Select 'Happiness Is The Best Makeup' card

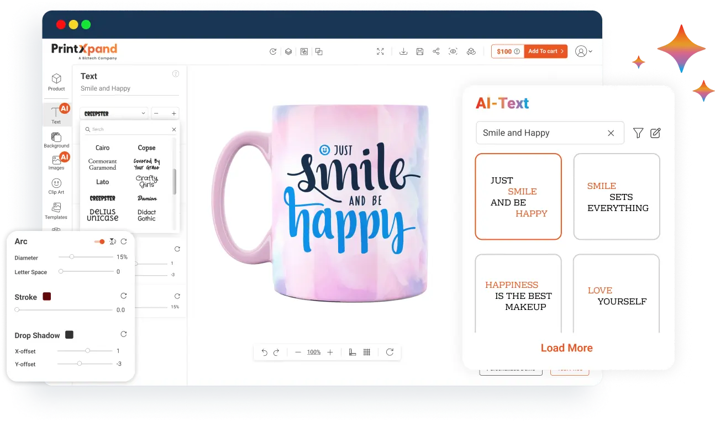coord(518,293)
